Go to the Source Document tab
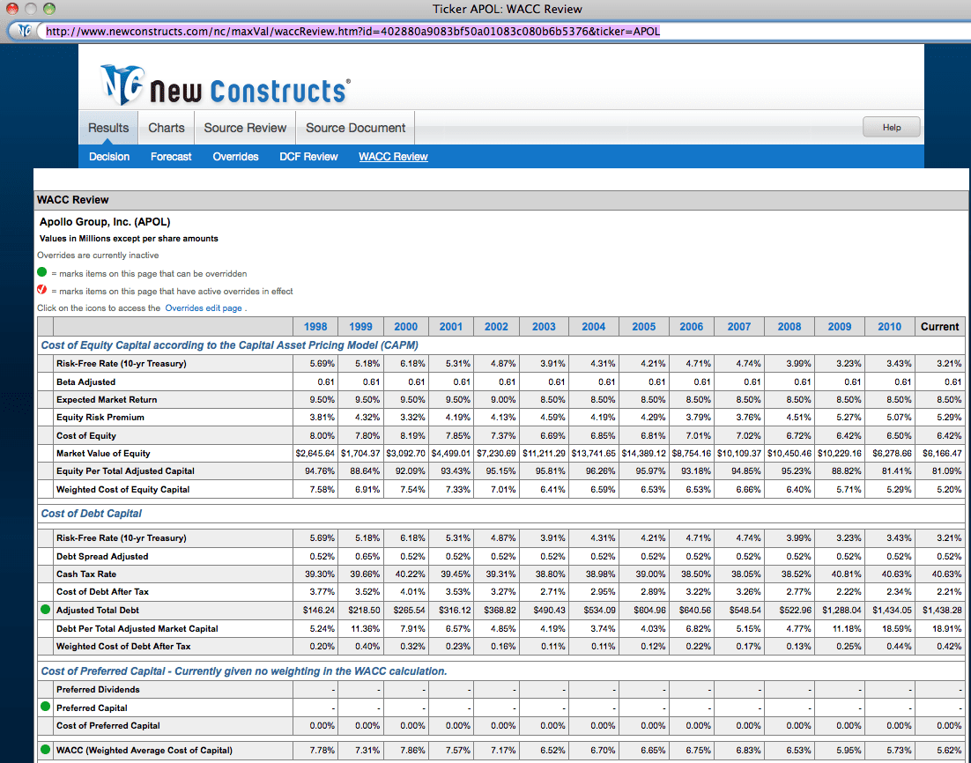971x763 pixels. pos(355,128)
